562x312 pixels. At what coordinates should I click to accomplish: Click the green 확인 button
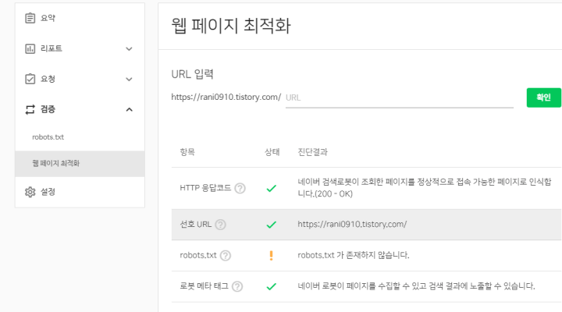click(544, 97)
